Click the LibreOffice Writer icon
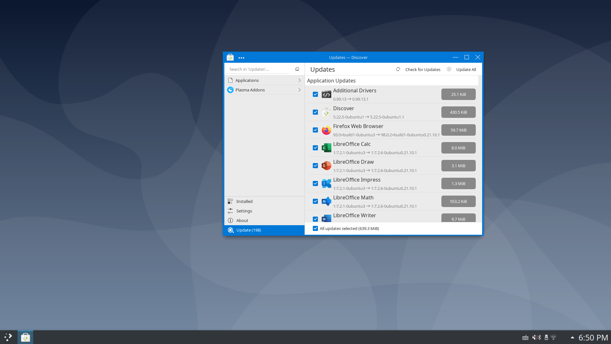The height and width of the screenshot is (344, 611). [326, 218]
